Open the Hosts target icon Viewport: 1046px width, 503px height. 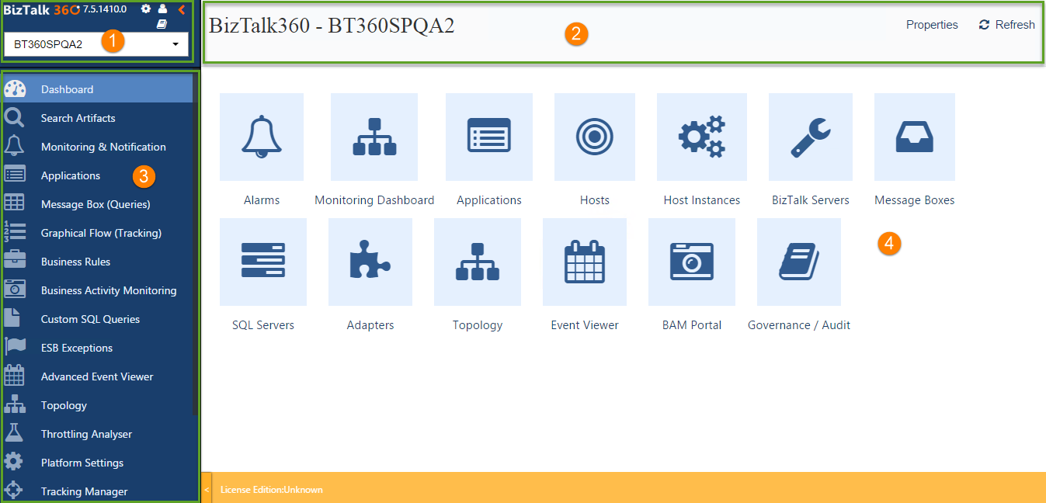(594, 137)
